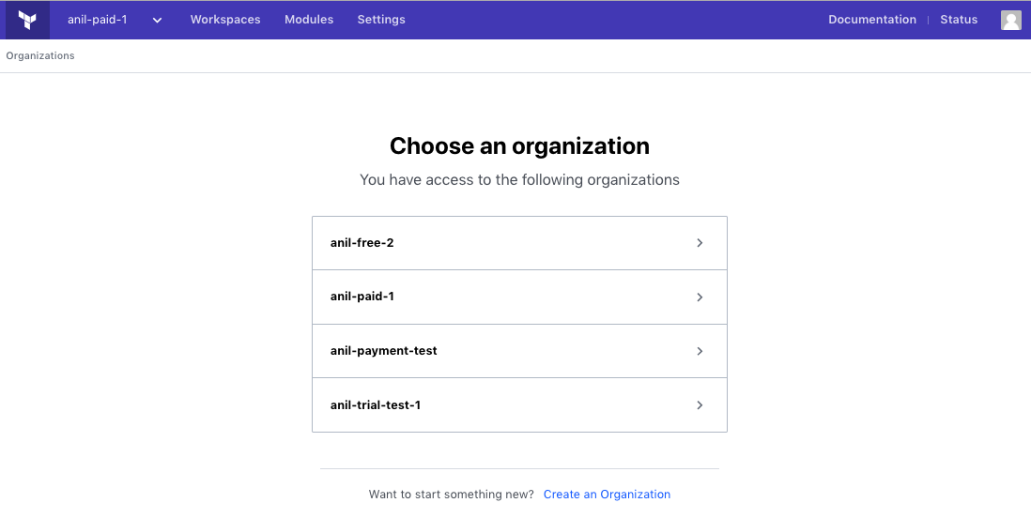
Task: Click the Create an Organization link
Action: 607,495
